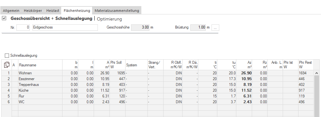Click the table scrollbar up arrow

point(316,73)
